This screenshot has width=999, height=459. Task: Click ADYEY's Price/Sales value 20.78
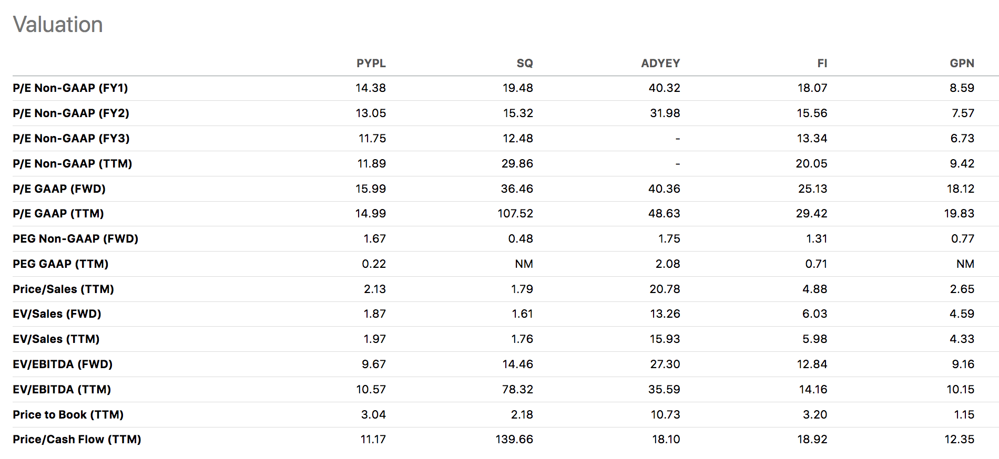click(665, 289)
